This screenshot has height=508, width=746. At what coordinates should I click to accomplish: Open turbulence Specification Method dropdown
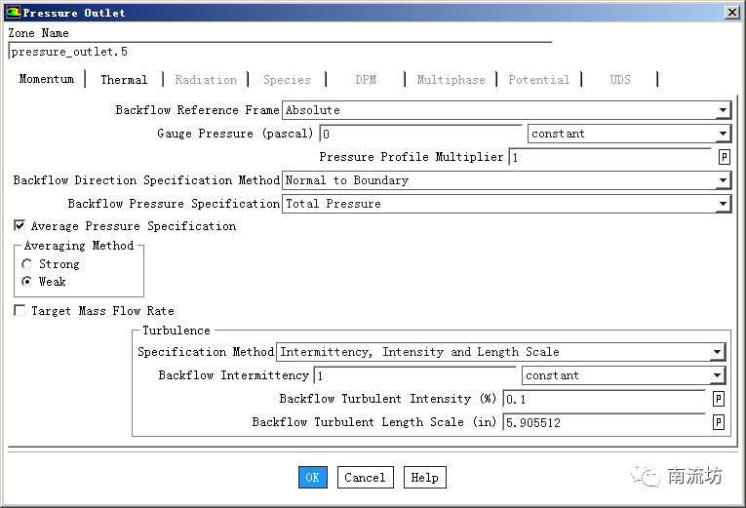point(717,352)
